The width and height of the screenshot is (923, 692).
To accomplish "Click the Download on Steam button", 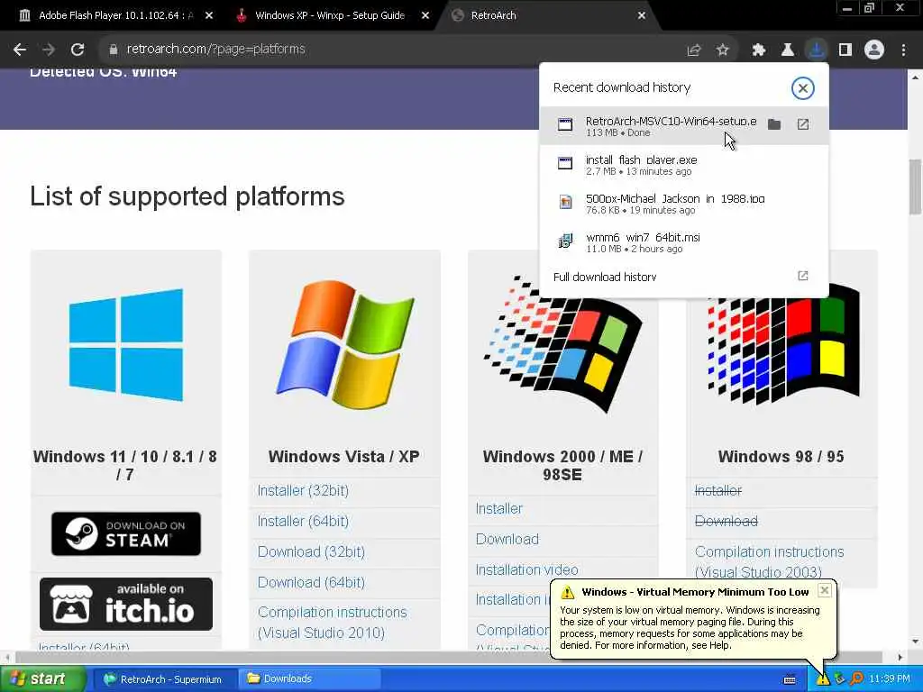I will 126,533.
